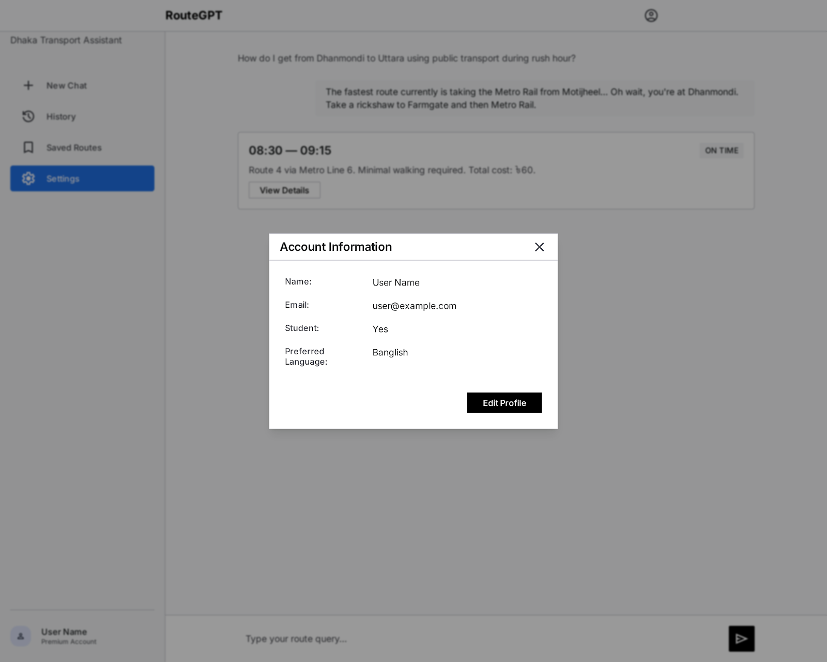Click the Edit Profile button

click(x=504, y=403)
